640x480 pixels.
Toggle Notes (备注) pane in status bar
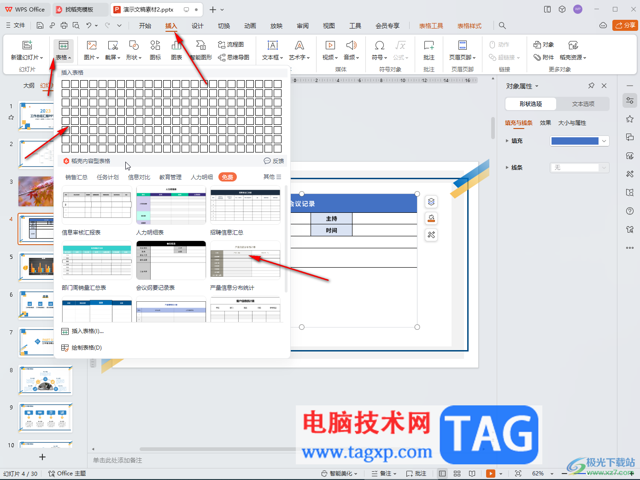coord(384,474)
